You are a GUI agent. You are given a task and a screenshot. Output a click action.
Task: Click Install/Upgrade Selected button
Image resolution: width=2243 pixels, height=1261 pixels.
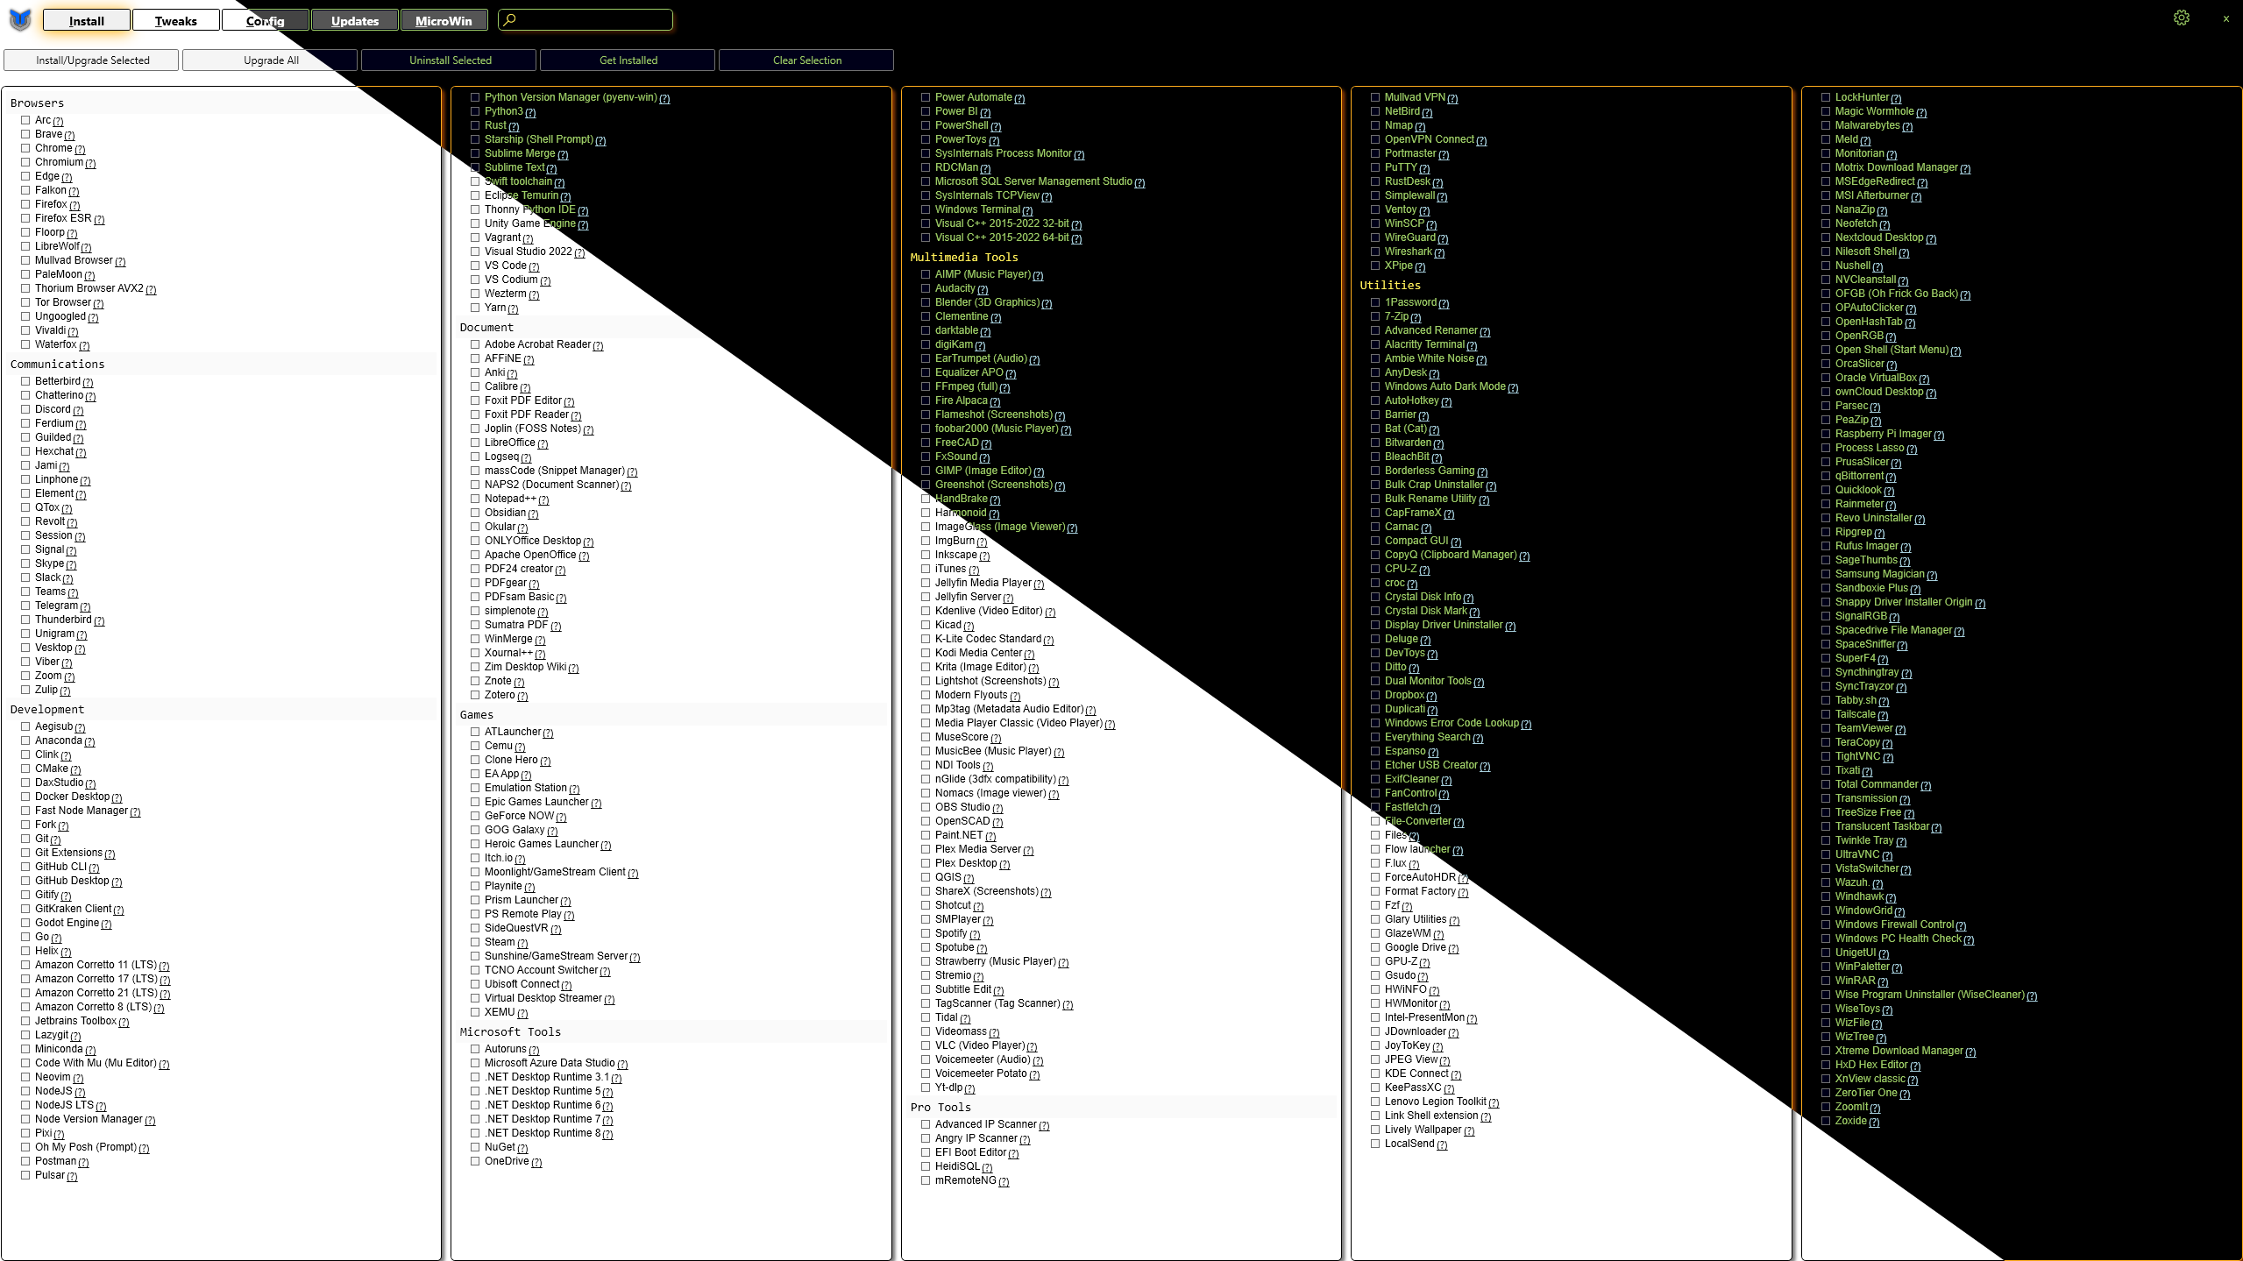[92, 60]
